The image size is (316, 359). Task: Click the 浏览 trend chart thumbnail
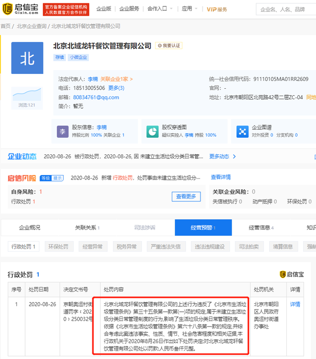point(27,94)
